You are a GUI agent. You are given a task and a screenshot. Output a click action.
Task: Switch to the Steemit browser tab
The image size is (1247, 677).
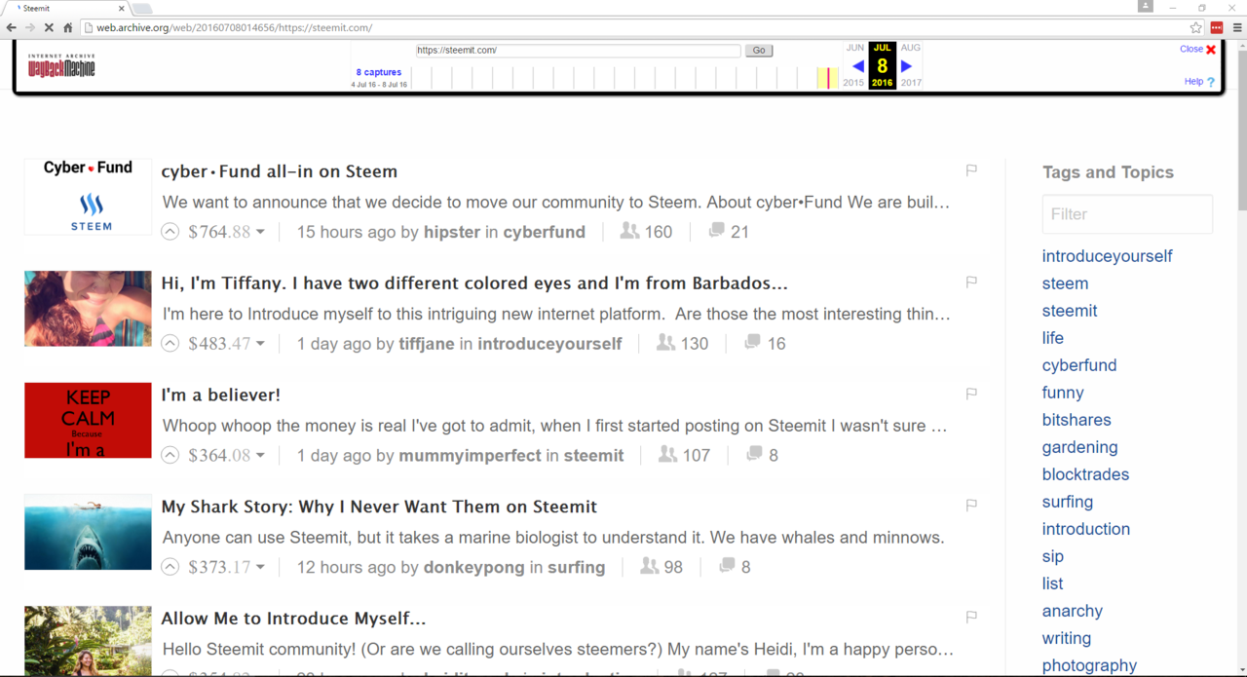tap(66, 8)
